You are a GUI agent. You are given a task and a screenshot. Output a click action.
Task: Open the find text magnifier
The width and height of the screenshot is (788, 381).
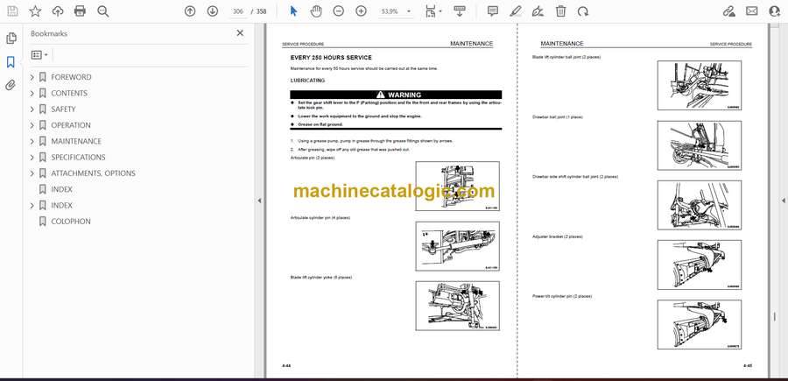pyautogui.click(x=103, y=11)
